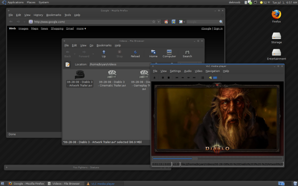Image resolution: width=298 pixels, height=186 pixels.
Task: Click the /home/bryan/Videos location field
Action: click(x=120, y=64)
